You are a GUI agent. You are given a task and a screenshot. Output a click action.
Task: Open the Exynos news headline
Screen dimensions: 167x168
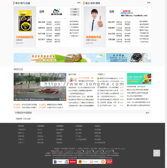click(81, 102)
